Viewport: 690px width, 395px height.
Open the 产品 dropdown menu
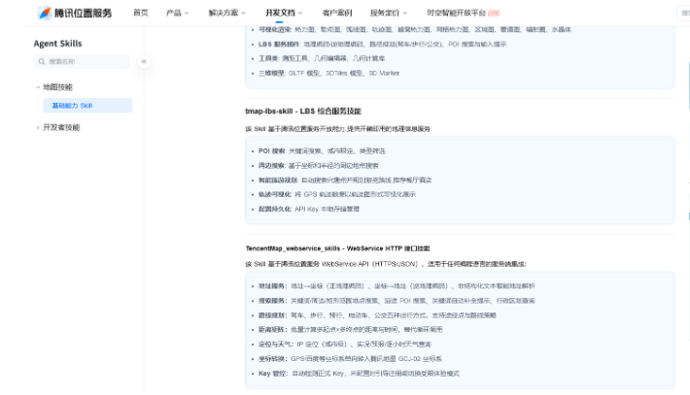click(177, 13)
